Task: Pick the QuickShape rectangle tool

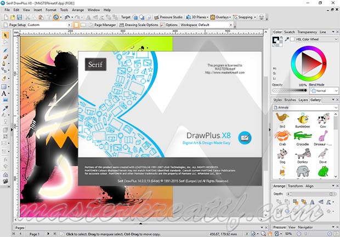Action: click(x=4, y=86)
